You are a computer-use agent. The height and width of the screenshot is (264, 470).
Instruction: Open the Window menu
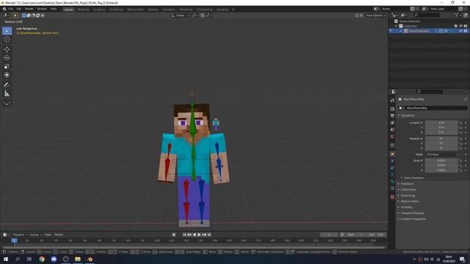click(42, 9)
